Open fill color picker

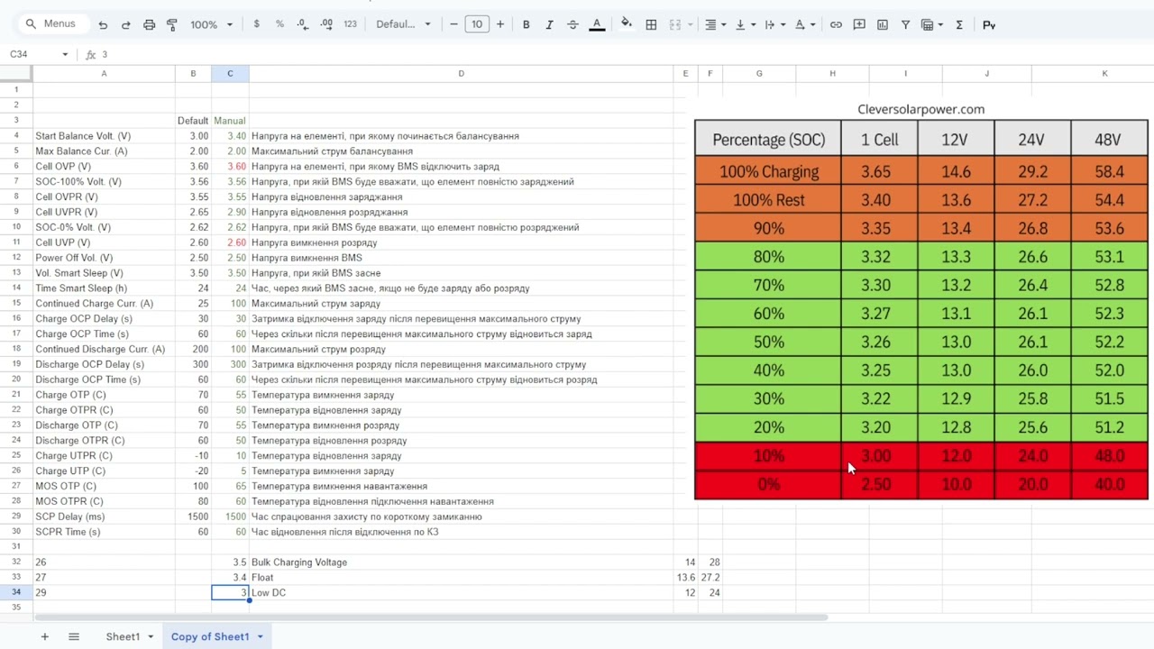point(627,24)
